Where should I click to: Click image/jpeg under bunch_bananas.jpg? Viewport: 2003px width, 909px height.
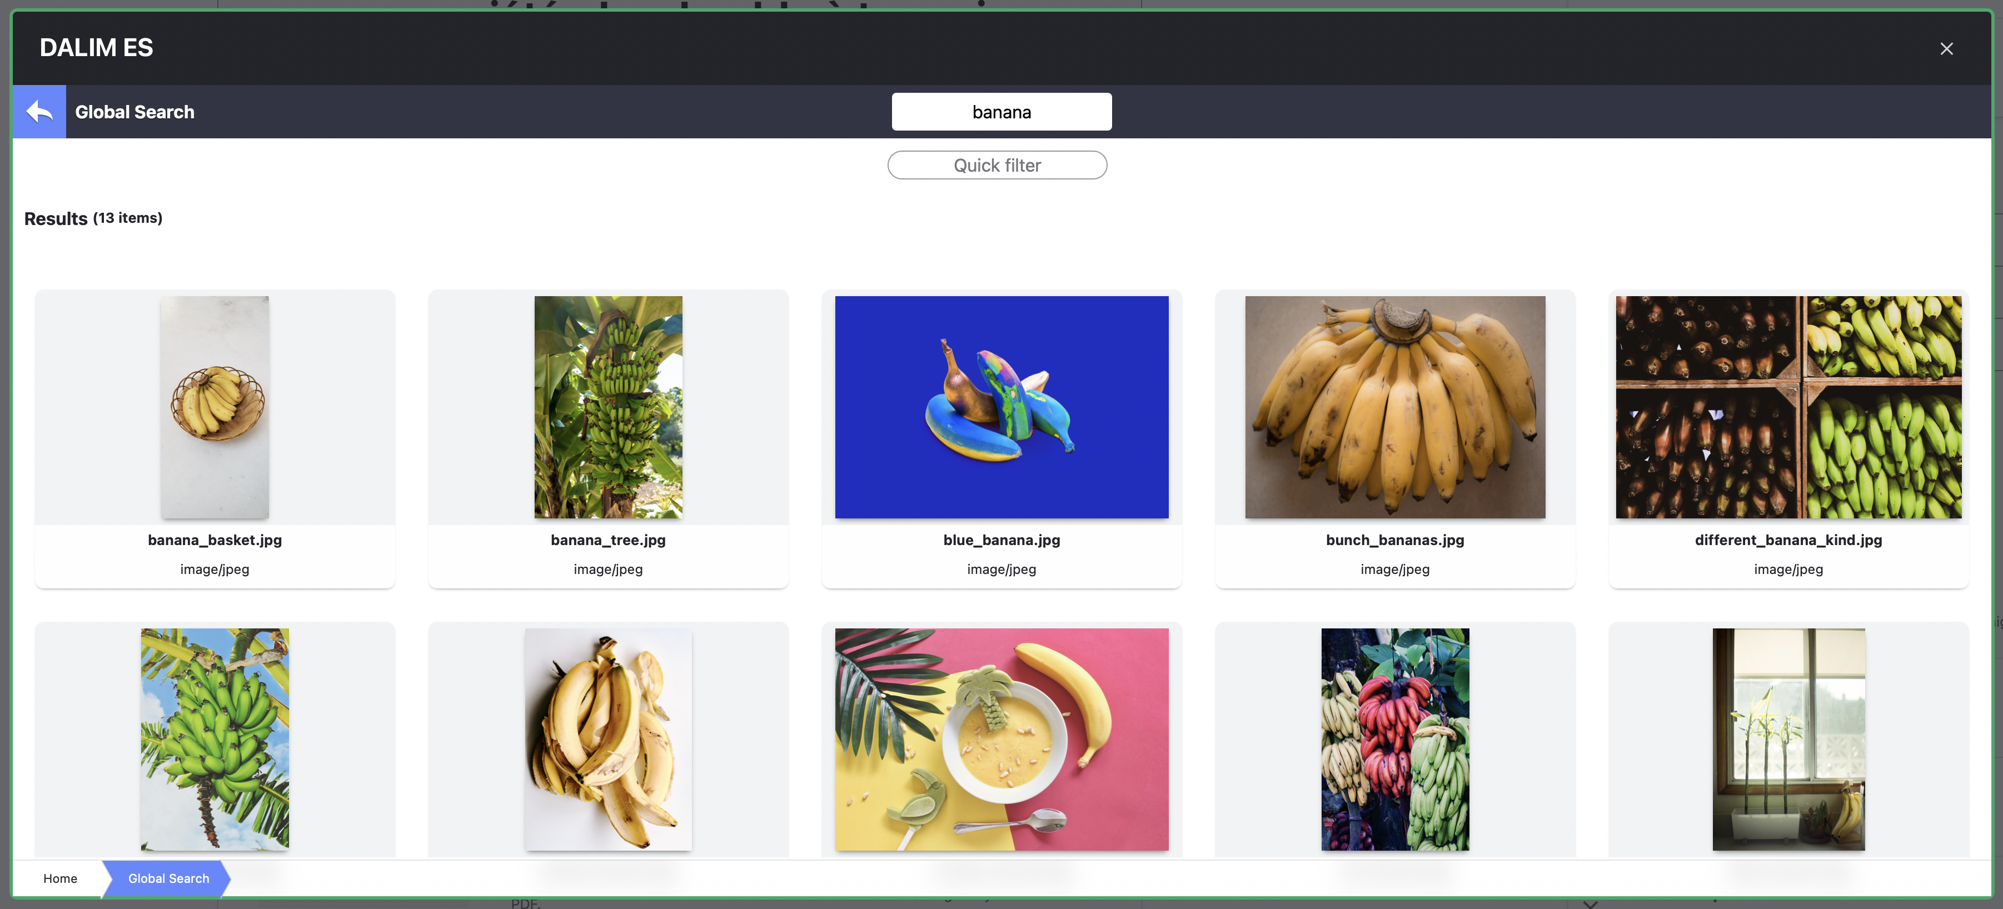1395,569
